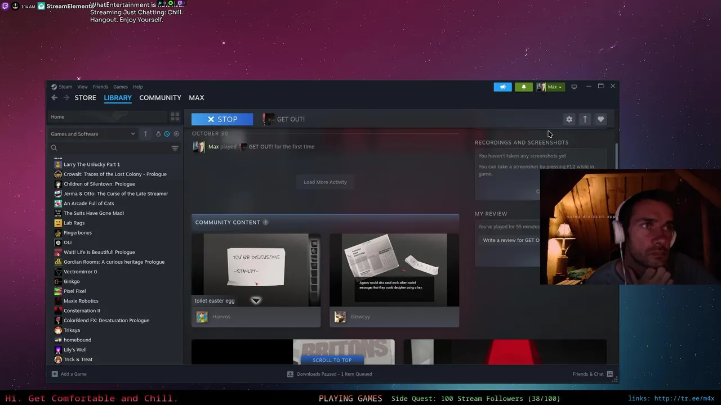Expand Games and Software filter dropdown
The height and width of the screenshot is (405, 721).
click(x=93, y=134)
